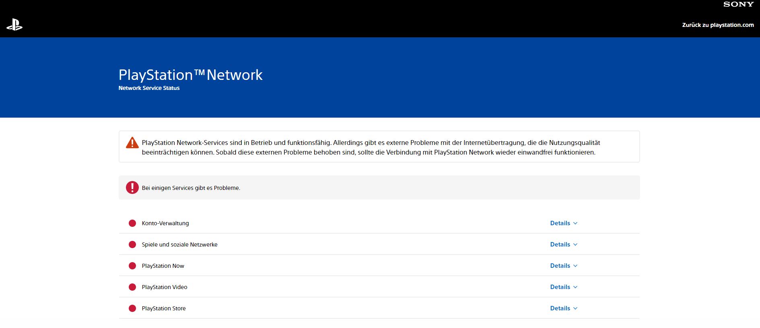Open Details dropdown for PlayStation Now
Screen dimensions: 760x328
[x=563, y=266]
